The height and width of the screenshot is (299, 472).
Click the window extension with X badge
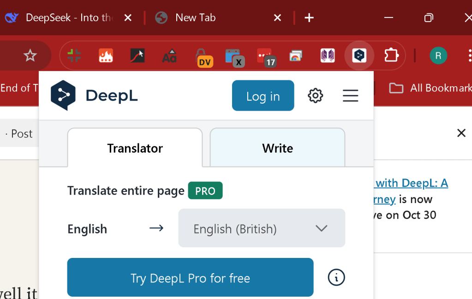tap(235, 58)
